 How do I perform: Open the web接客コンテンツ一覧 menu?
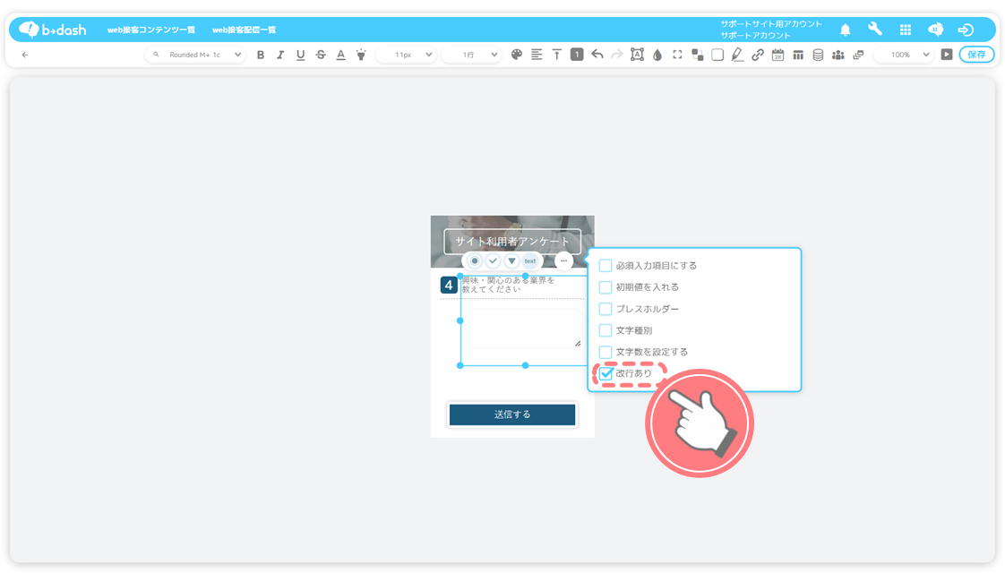click(x=150, y=30)
